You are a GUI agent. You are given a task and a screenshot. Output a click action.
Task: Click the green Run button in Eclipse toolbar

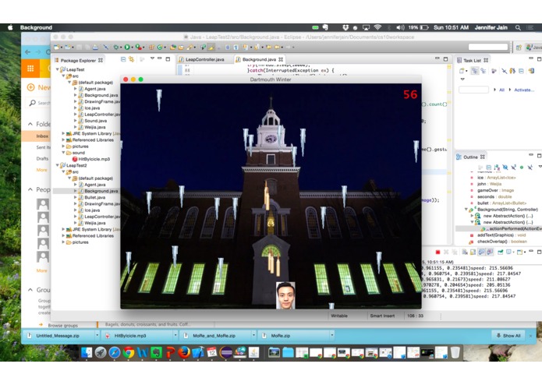[x=127, y=48]
